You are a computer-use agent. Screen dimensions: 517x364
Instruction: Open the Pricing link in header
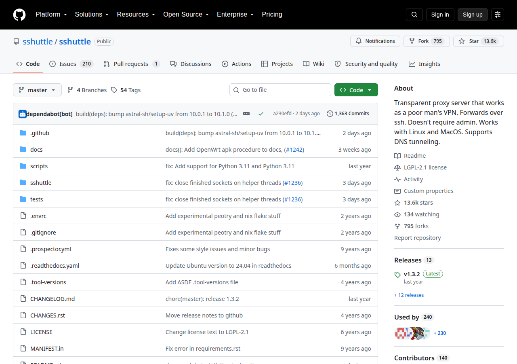coord(272,15)
